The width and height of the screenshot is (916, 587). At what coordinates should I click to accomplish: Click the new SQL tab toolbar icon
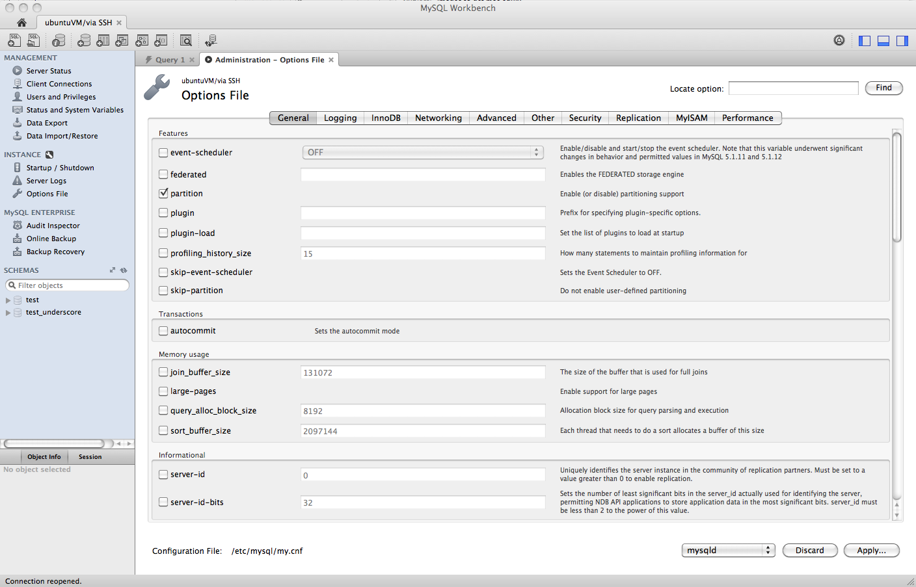(x=14, y=40)
